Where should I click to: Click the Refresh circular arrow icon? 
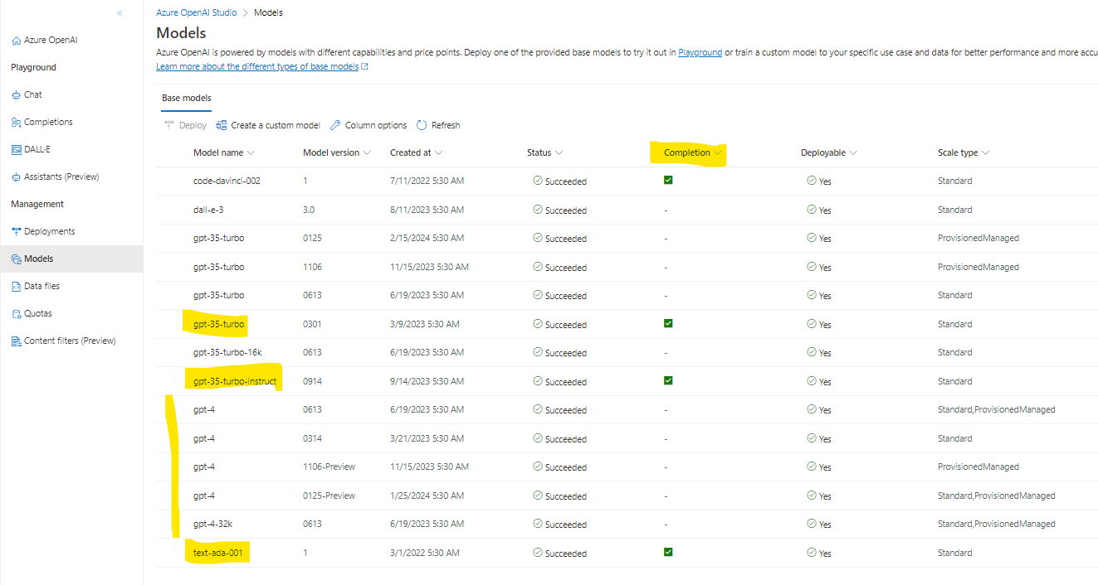pos(422,125)
